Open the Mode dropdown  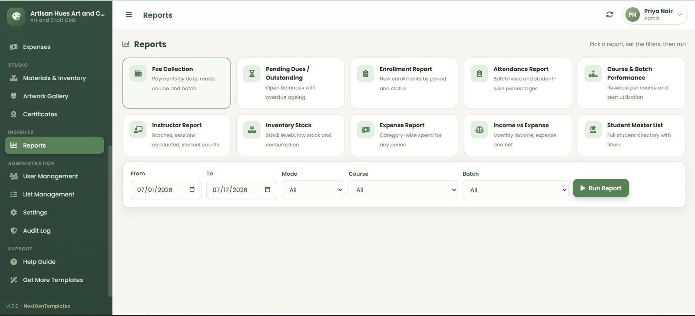pos(313,190)
